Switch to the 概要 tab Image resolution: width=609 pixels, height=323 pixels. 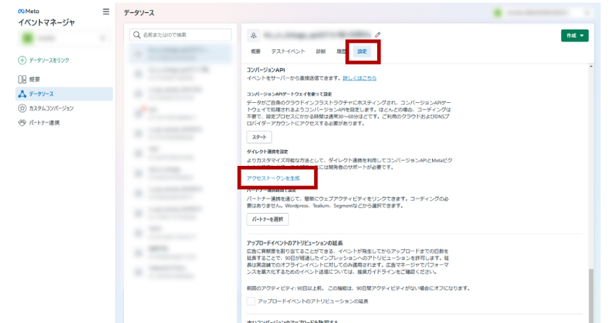pyautogui.click(x=255, y=51)
